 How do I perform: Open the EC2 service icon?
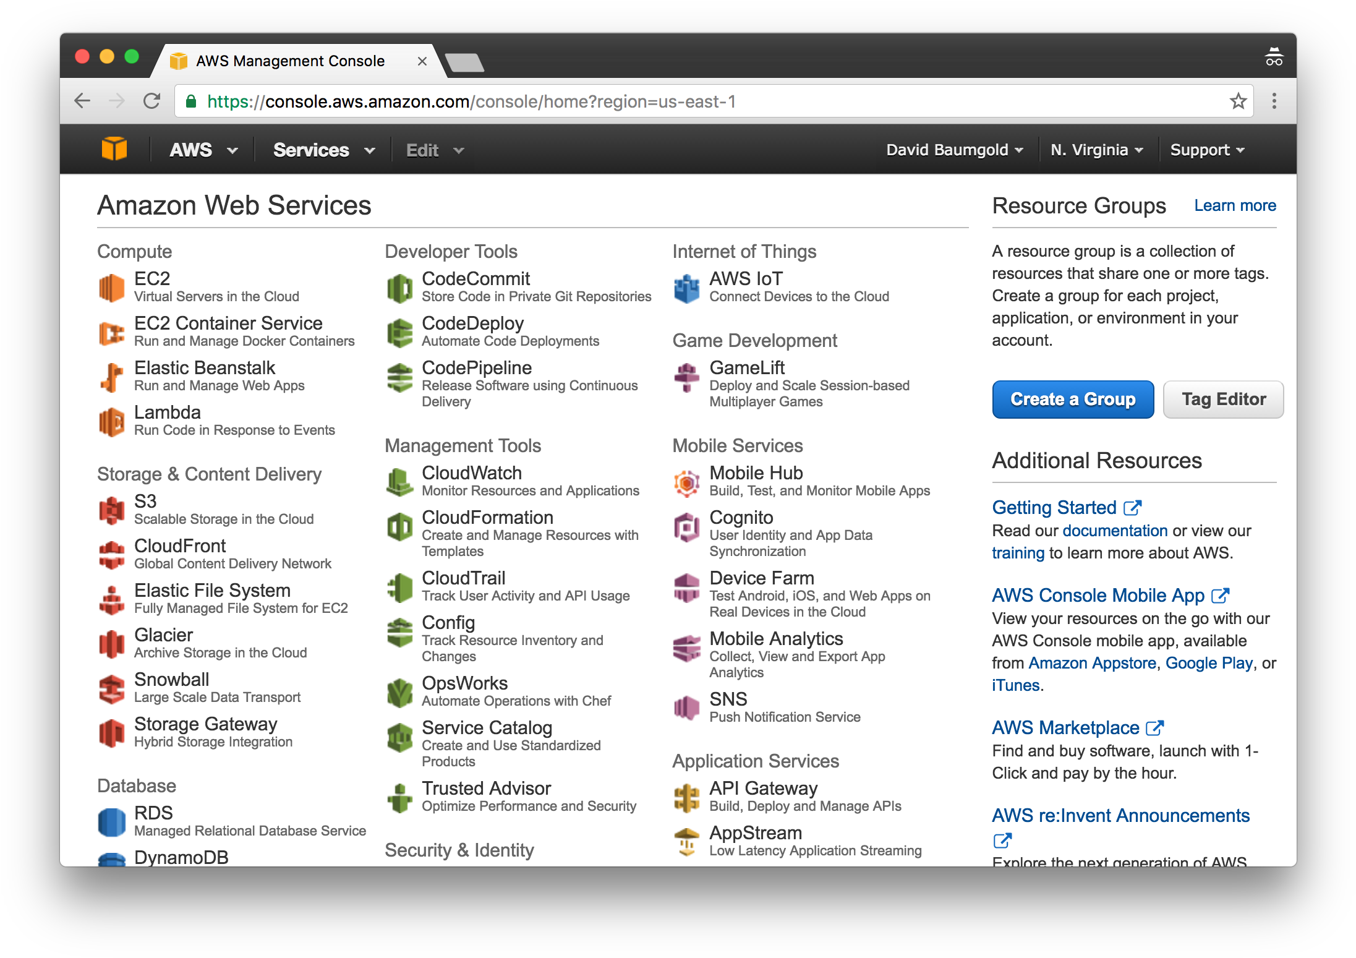point(113,286)
